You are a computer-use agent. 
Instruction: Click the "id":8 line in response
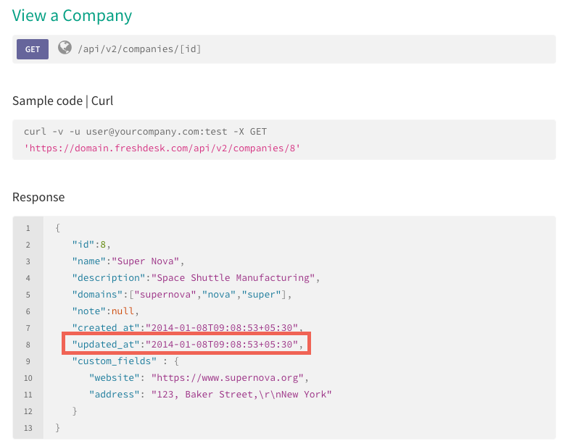click(91, 245)
